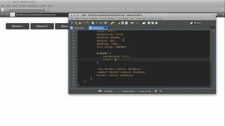Click the -moz-border-radius line
The width and height of the screenshot is (225, 126).
(x=119, y=69)
